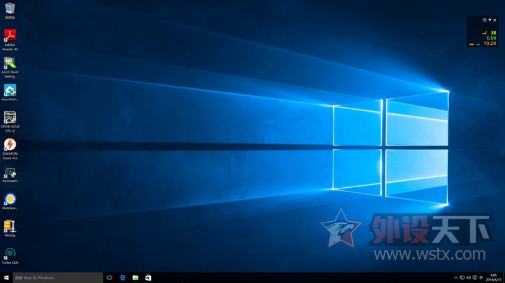
Task: Select the Turbo LAN shortcut
Action: click(x=10, y=256)
